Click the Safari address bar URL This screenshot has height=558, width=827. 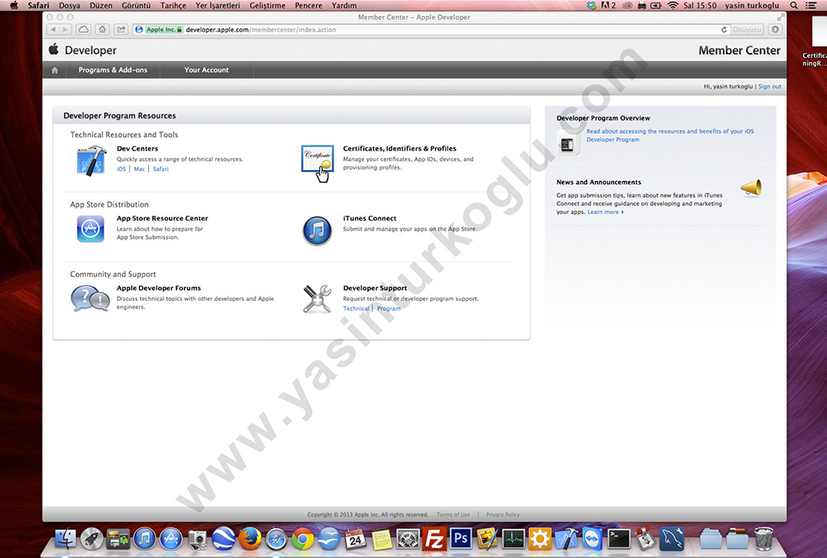(261, 30)
